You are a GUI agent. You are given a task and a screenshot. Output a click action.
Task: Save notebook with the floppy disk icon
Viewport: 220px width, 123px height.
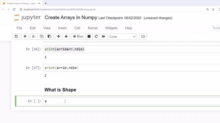[16, 37]
